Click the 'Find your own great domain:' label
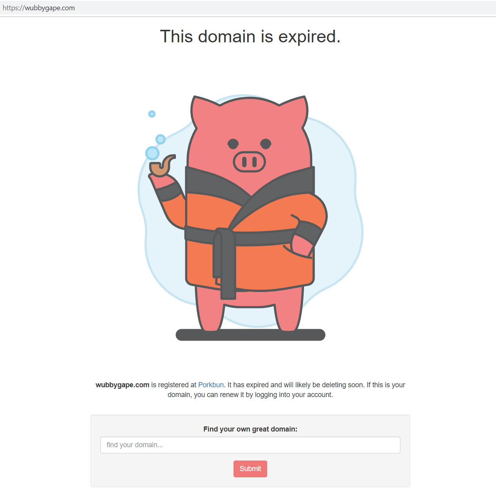This screenshot has height=495, width=496. click(x=250, y=429)
